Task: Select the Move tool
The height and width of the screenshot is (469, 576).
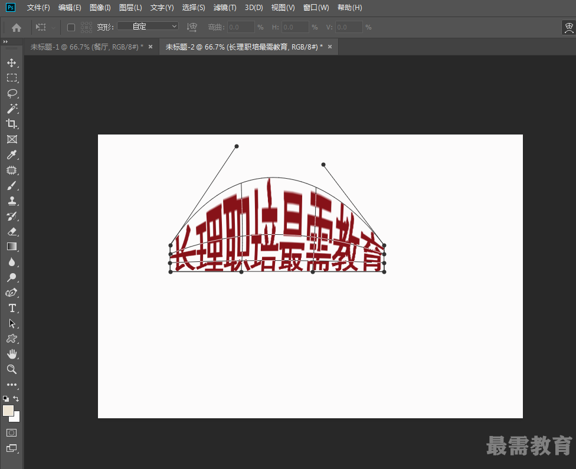Action: [x=12, y=63]
